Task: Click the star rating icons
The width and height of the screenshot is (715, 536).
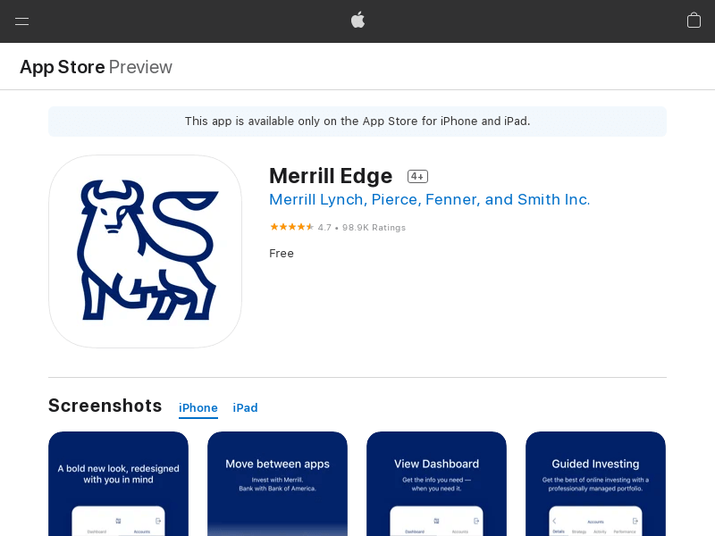Action: tap(291, 227)
